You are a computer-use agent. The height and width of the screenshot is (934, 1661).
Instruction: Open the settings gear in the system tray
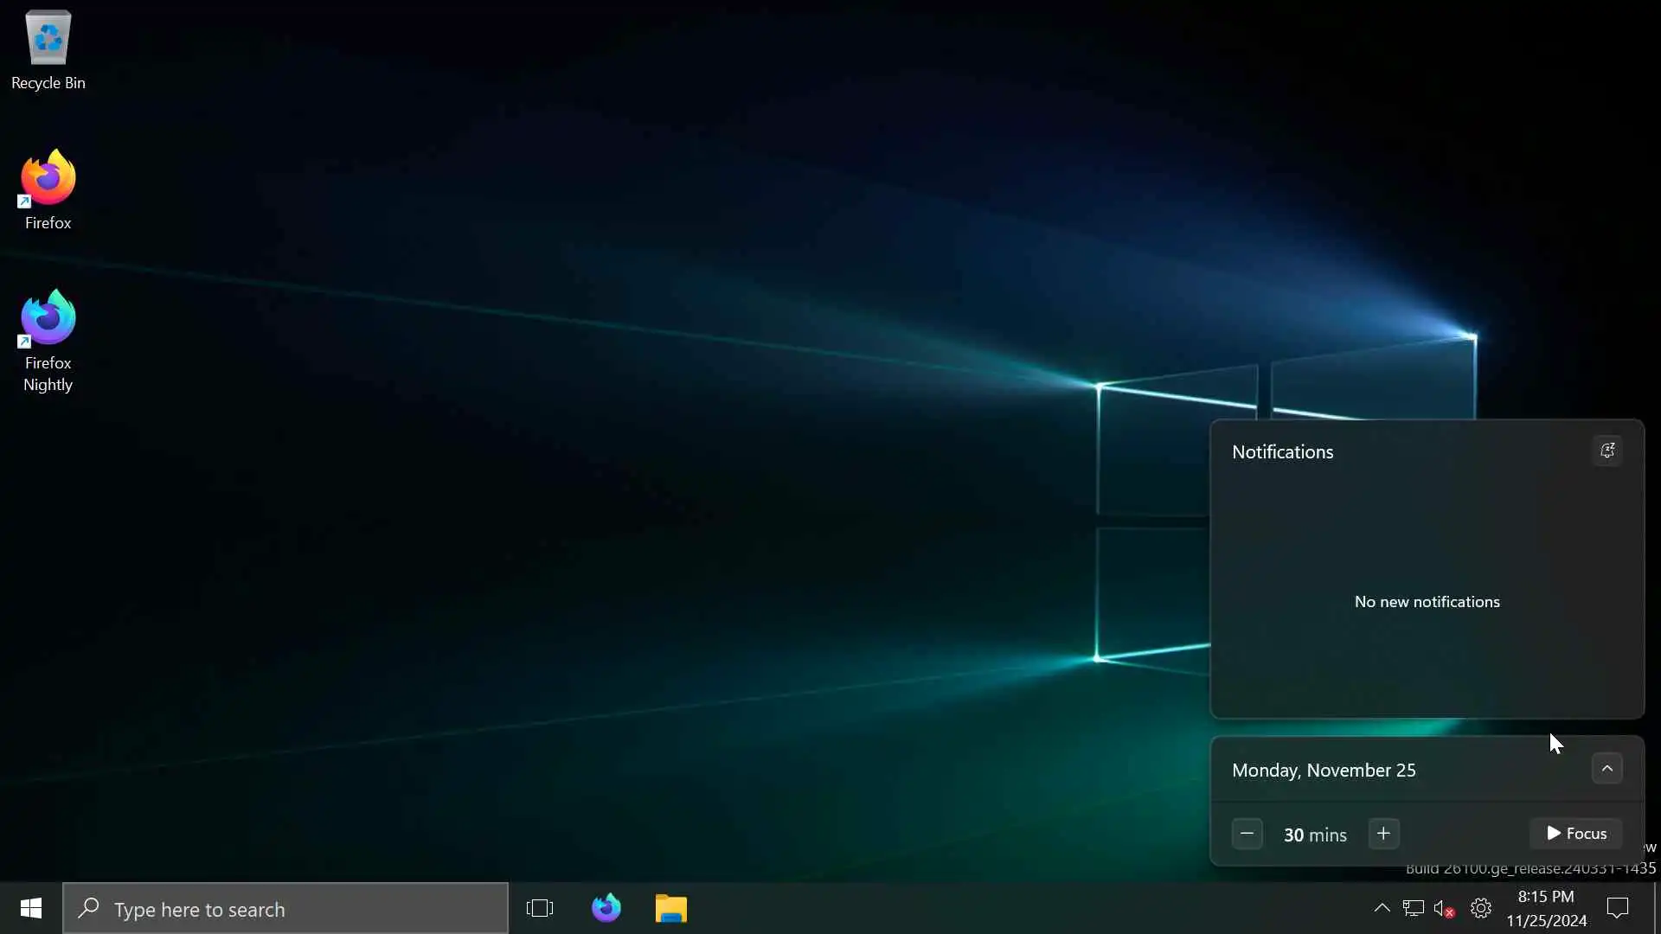click(x=1481, y=908)
